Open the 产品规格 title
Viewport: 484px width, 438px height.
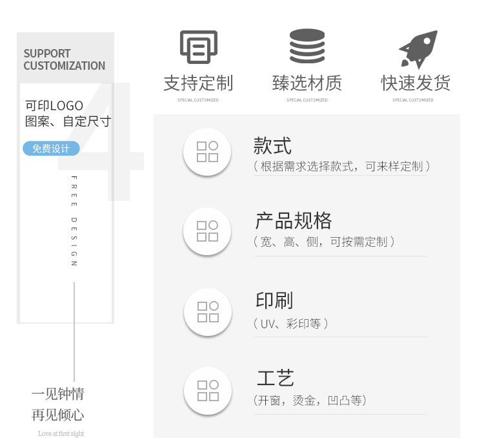(294, 221)
